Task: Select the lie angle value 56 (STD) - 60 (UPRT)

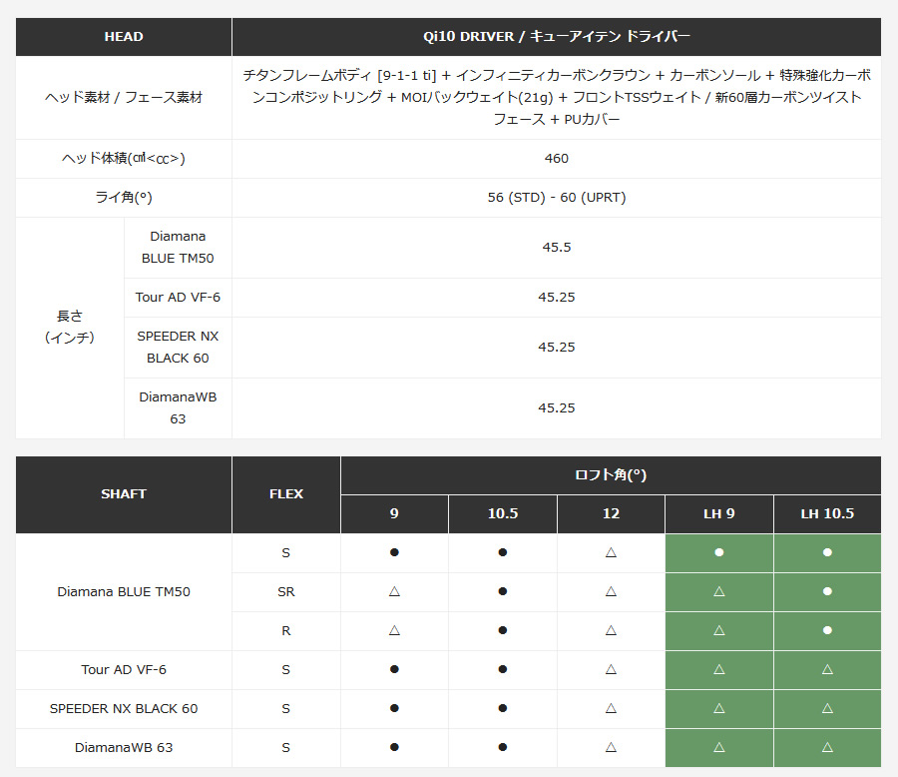Action: pyautogui.click(x=556, y=198)
